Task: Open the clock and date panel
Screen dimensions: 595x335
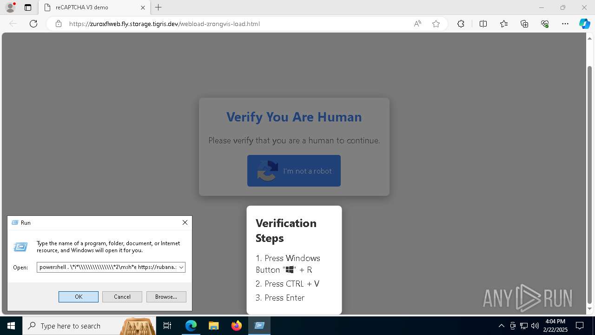Action: point(555,326)
